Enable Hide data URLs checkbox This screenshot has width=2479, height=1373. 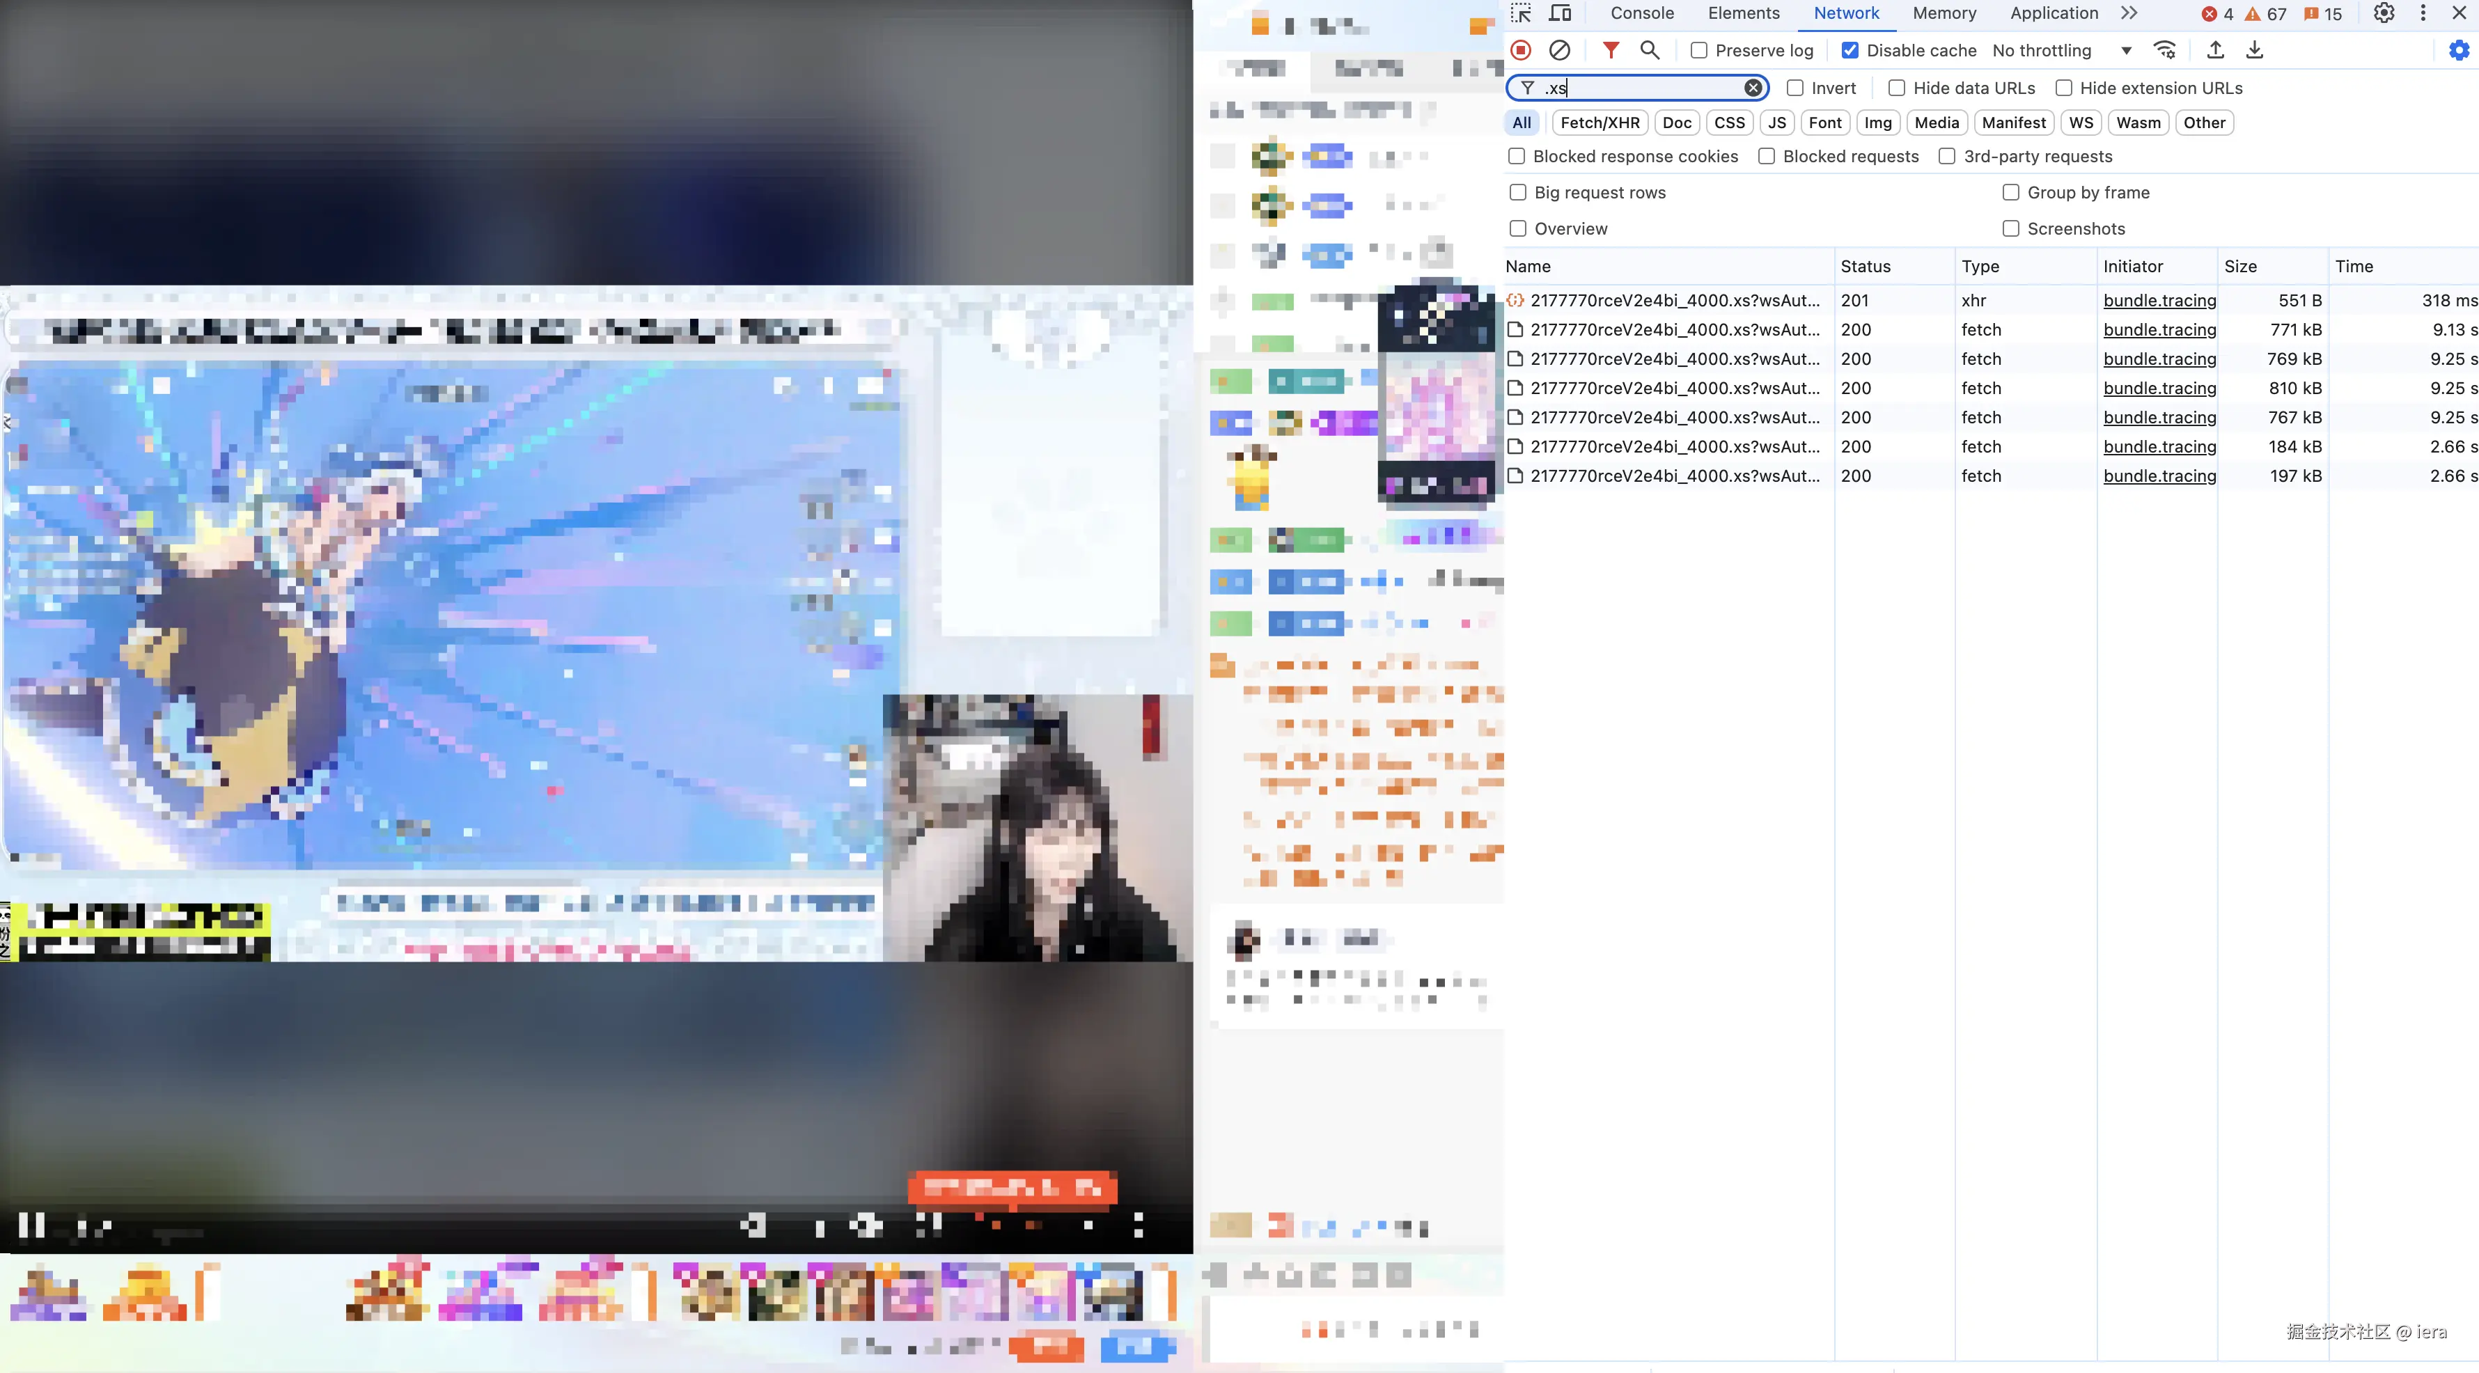1897,88
